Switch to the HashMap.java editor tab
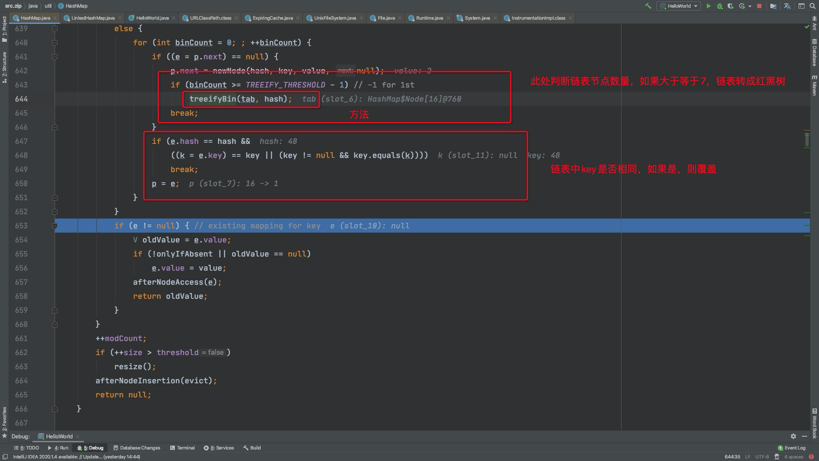Screen dimensions: 819x461 tap(35, 18)
